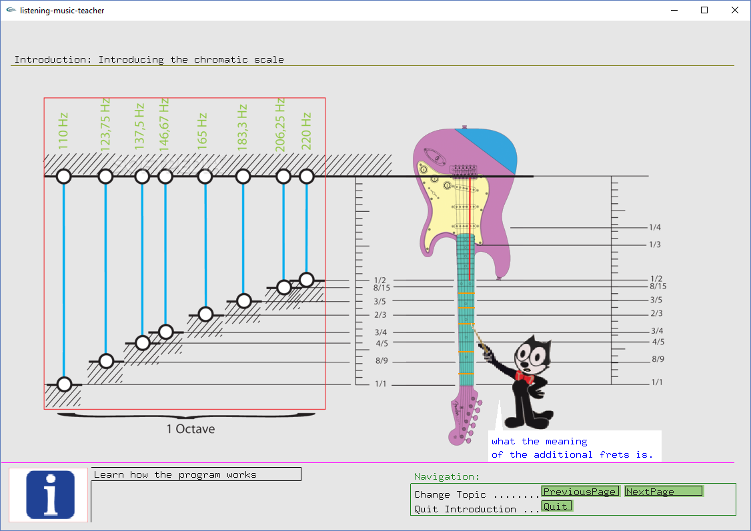Click the PreviousPage navigation button

point(580,491)
